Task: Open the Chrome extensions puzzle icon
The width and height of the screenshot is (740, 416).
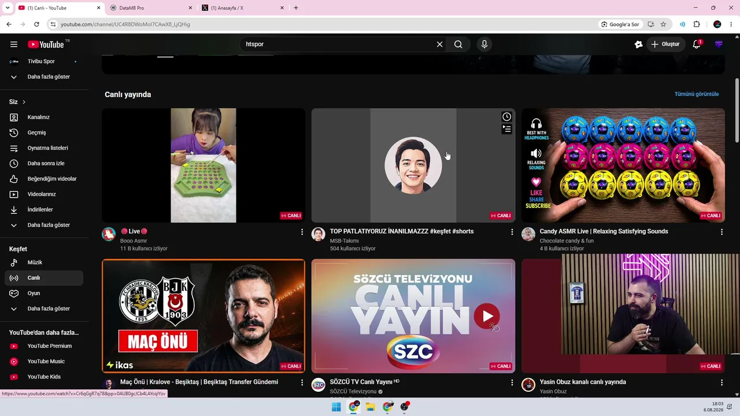Action: tap(697, 24)
